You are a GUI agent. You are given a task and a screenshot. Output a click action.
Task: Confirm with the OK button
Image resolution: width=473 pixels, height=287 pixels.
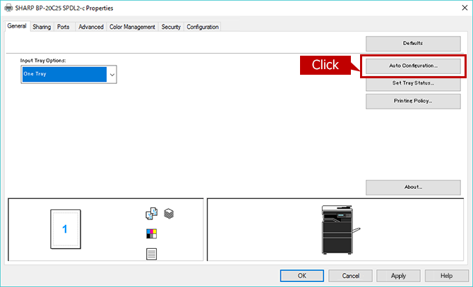(x=302, y=276)
